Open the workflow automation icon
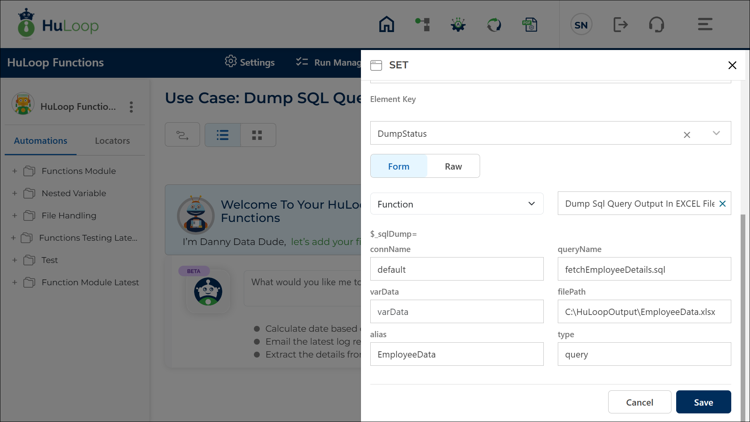The image size is (750, 422). coord(422,24)
